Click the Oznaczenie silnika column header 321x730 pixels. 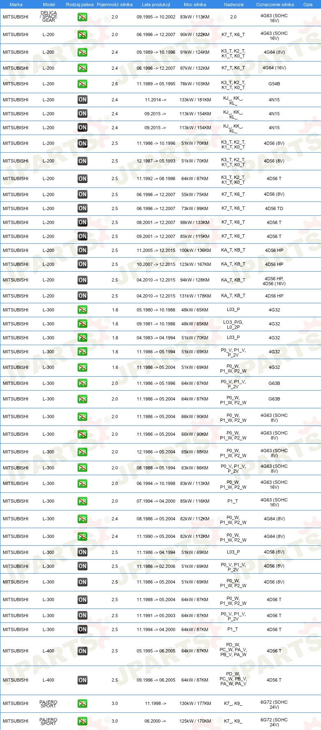pyautogui.click(x=275, y=5)
